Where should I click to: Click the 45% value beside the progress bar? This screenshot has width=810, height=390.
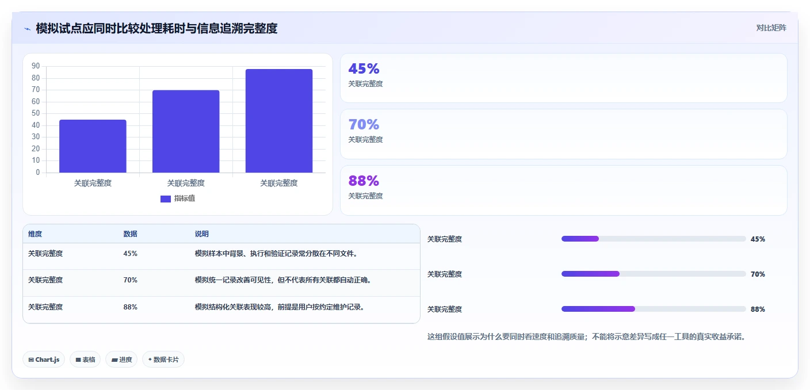(758, 239)
